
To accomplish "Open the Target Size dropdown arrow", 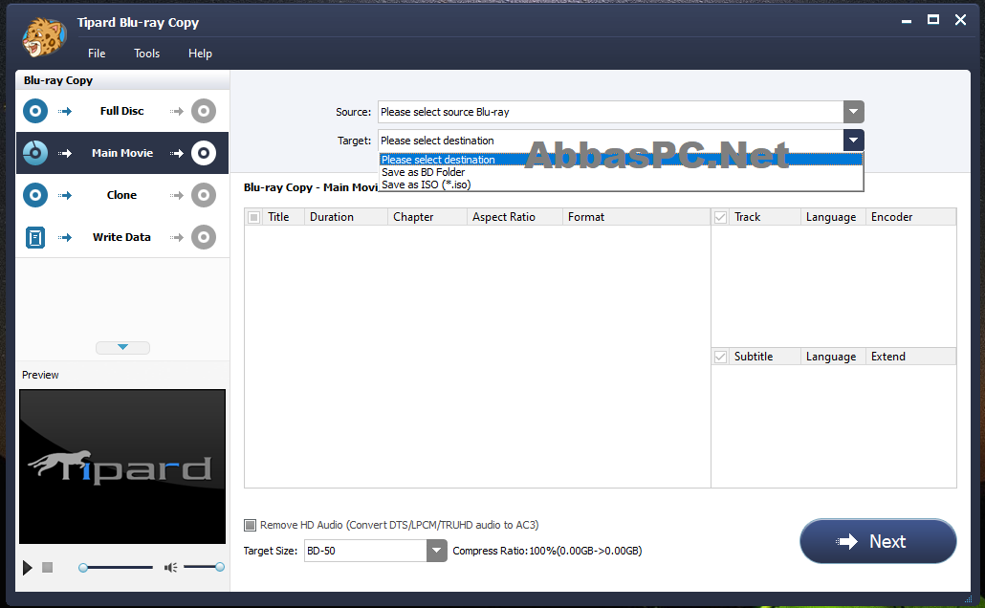I will tap(437, 551).
